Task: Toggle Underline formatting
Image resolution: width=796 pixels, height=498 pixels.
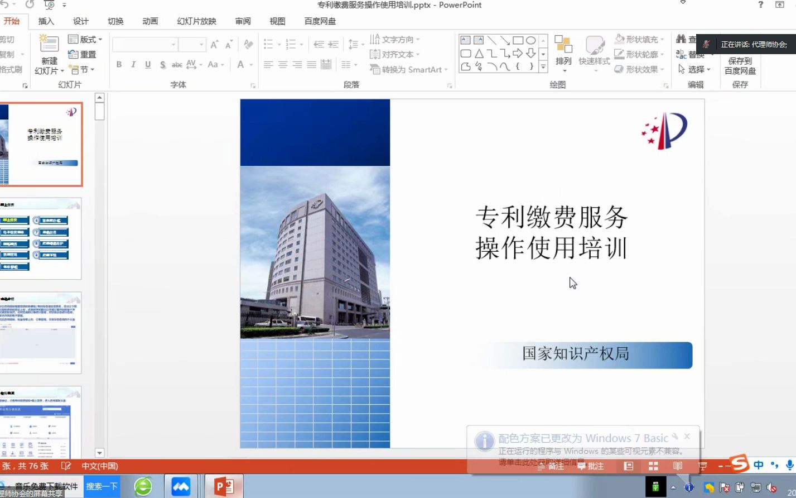Action: click(x=148, y=65)
